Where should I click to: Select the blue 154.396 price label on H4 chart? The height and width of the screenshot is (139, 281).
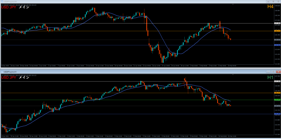click(x=277, y=45)
